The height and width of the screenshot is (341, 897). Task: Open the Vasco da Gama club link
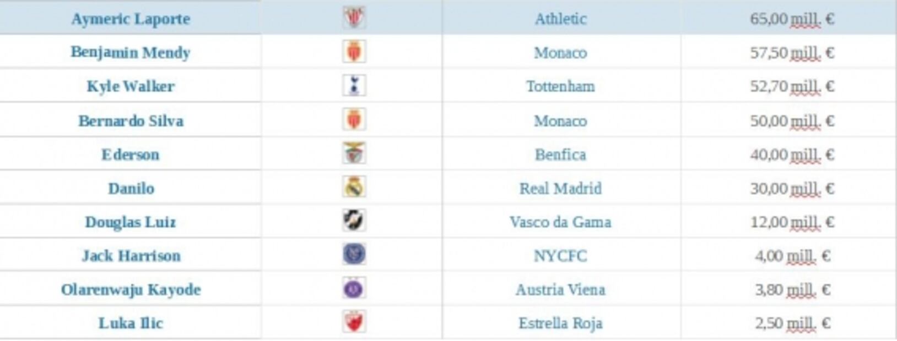560,222
